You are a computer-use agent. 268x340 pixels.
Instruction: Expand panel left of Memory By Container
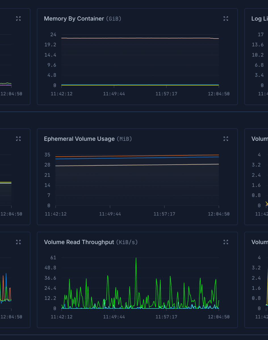(x=18, y=19)
